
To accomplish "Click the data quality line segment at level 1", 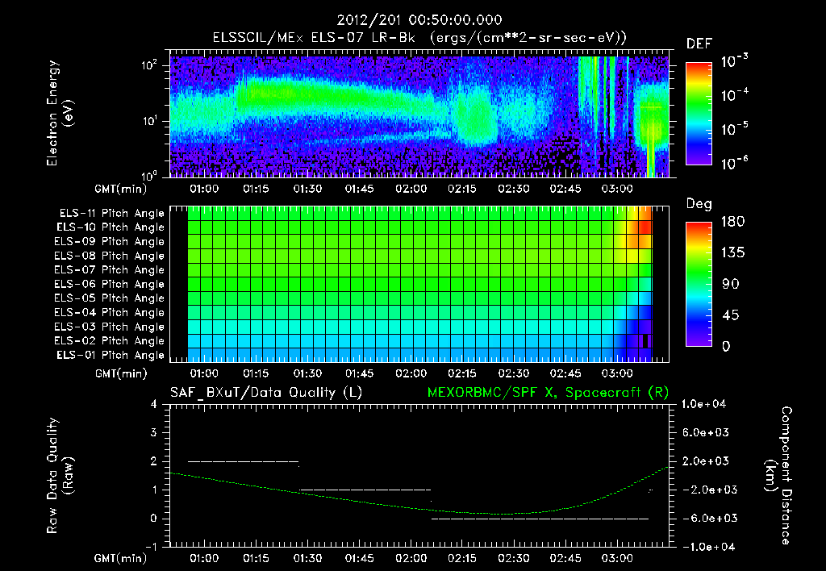I will click(365, 490).
